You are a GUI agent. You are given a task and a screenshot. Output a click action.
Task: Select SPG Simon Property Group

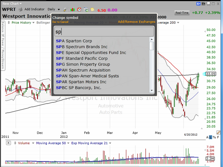(x=83, y=64)
